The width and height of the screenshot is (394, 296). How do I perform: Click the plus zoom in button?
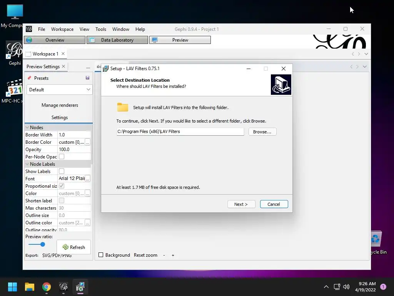(x=173, y=255)
